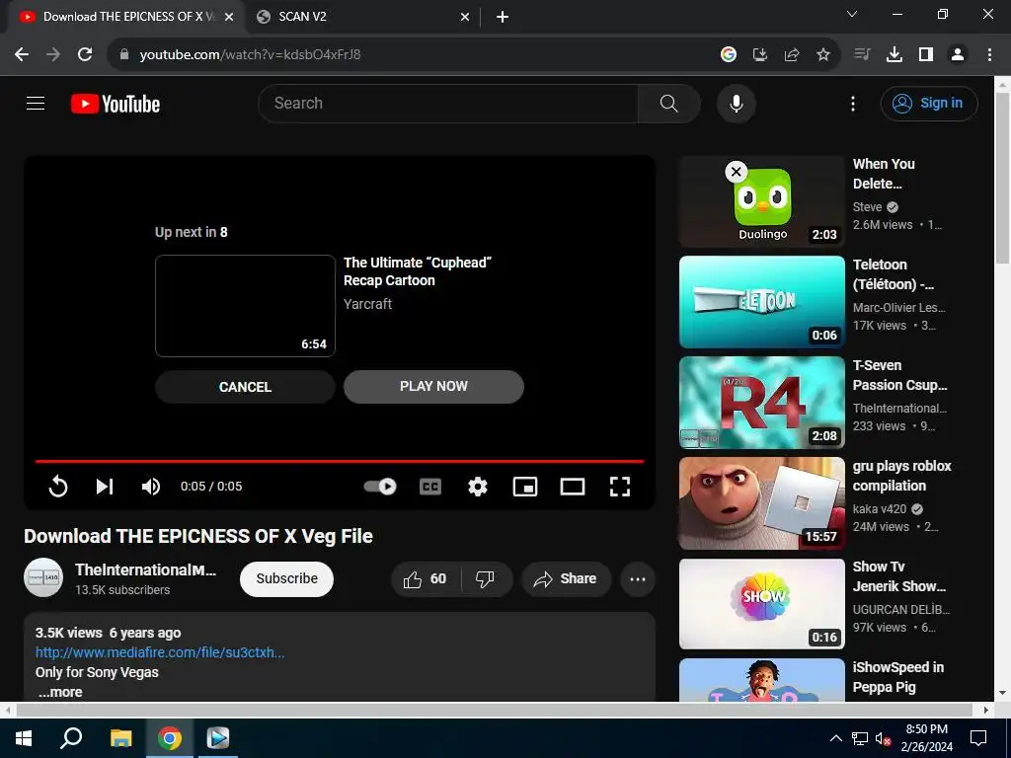The image size is (1011, 758).
Task: Open player settings gear icon
Action: [477, 487]
